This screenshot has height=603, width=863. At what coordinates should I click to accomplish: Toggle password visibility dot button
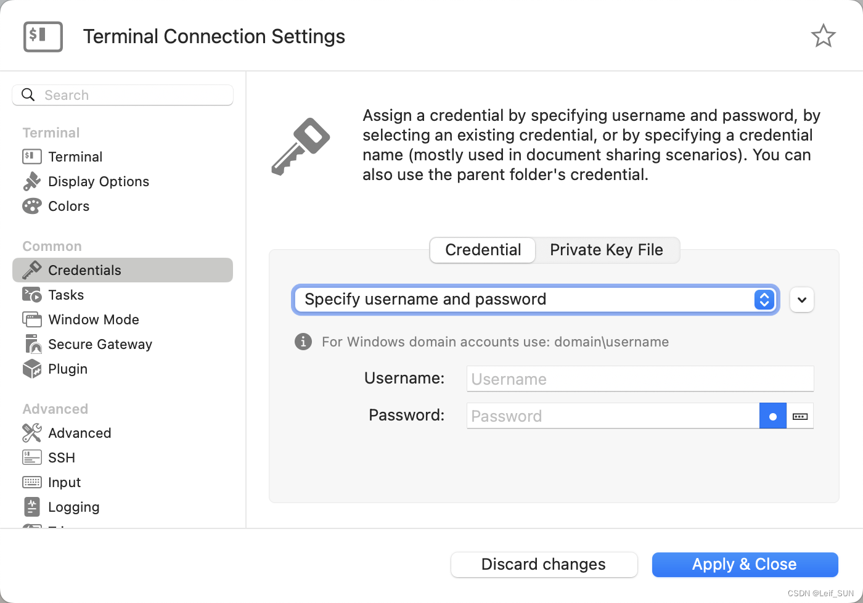click(x=773, y=416)
